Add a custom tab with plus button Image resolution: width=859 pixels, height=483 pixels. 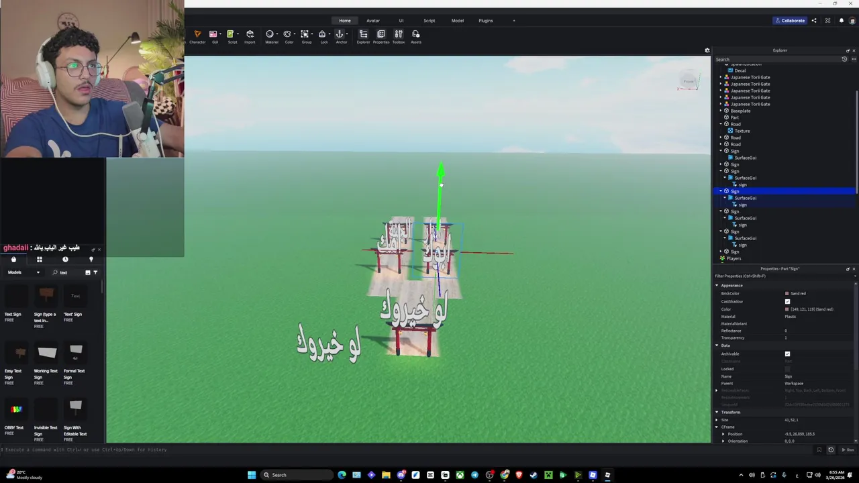[x=514, y=21]
